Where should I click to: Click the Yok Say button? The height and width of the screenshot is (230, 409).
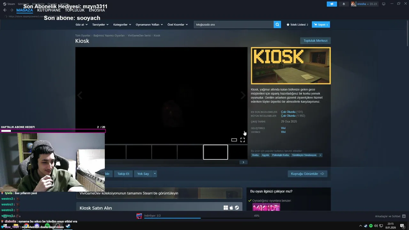tap(143, 174)
